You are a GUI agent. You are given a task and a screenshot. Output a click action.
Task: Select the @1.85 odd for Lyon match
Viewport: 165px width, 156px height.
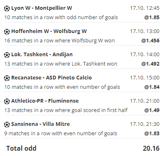[x=152, y=18]
